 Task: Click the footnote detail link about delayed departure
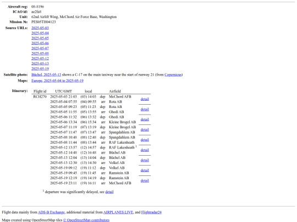point(109,192)
